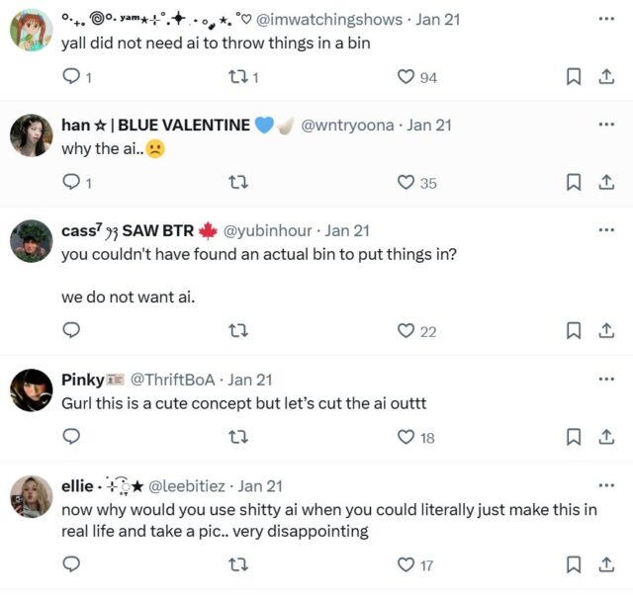
Task: Open Pinky's tweet via its Jan 21 timestamp
Action: 250,380
